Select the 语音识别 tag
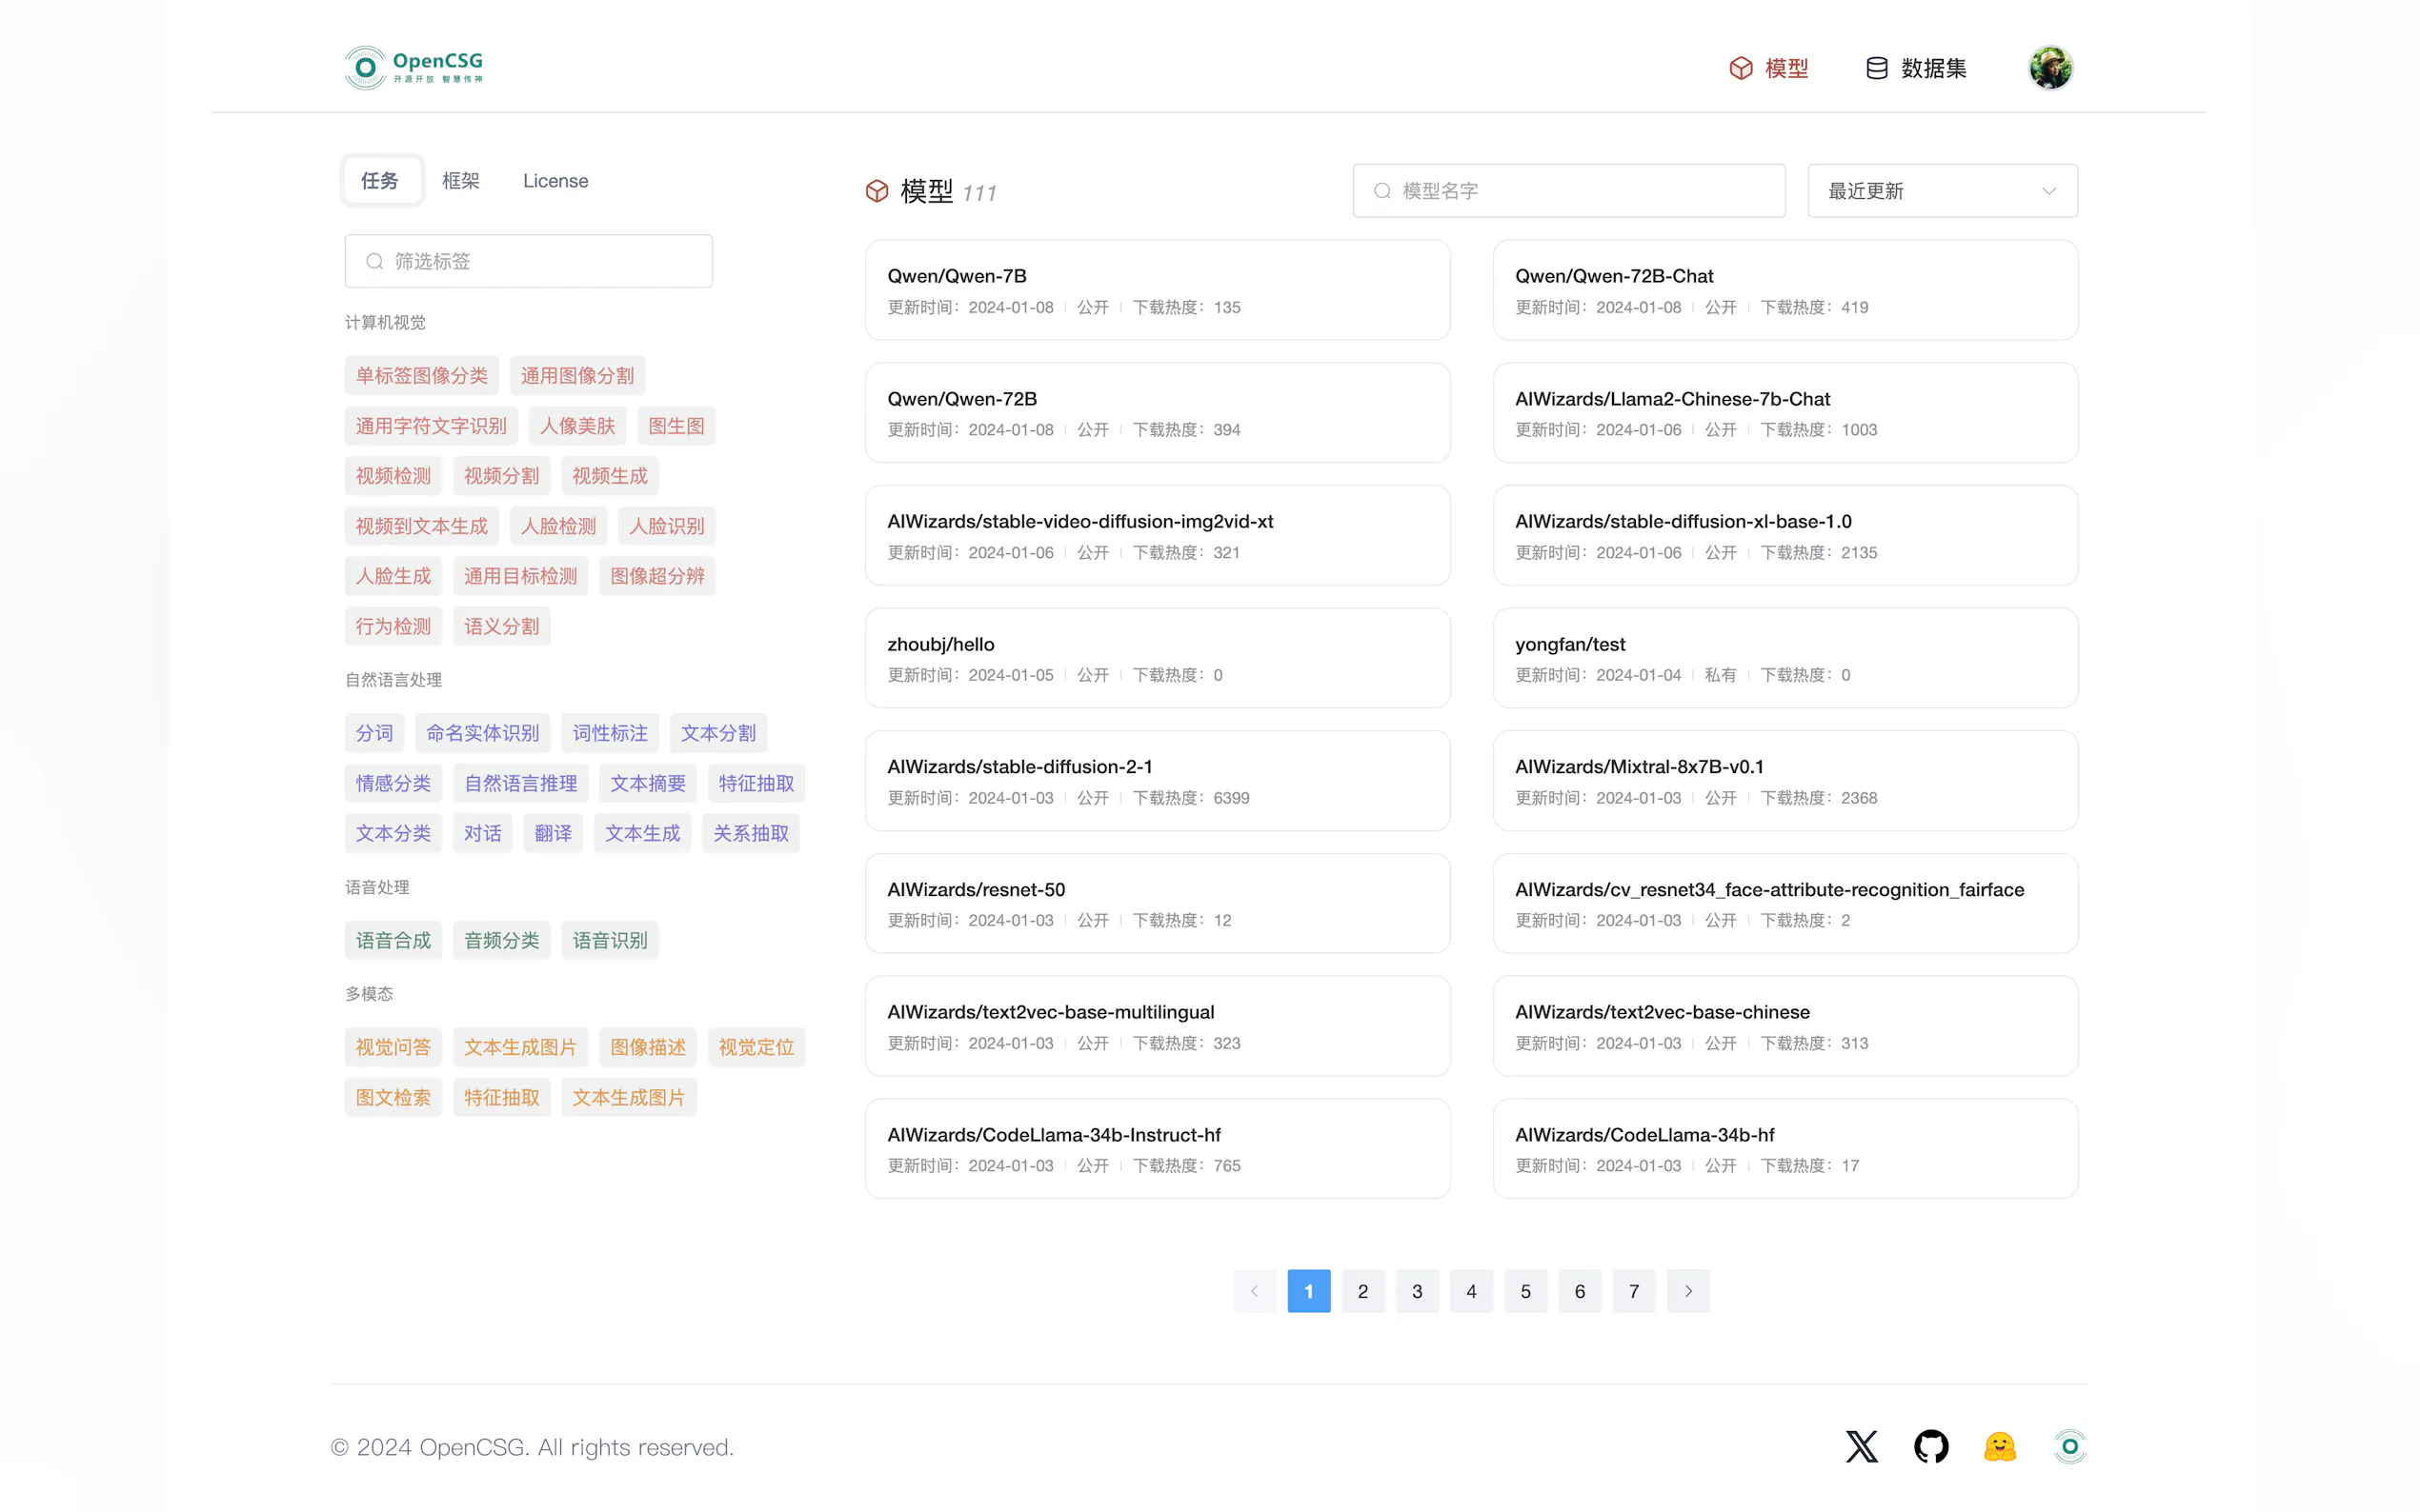The width and height of the screenshot is (2420, 1512). (x=609, y=940)
